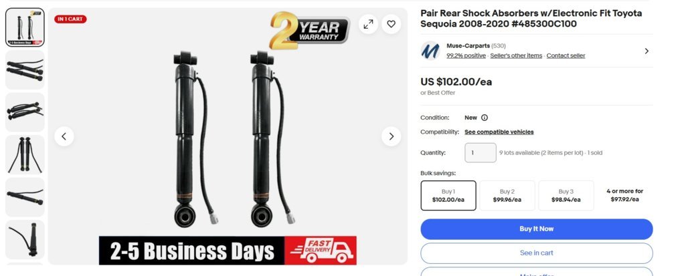The height and width of the screenshot is (276, 684).
Task: Click the condition info icon
Action: (x=484, y=118)
